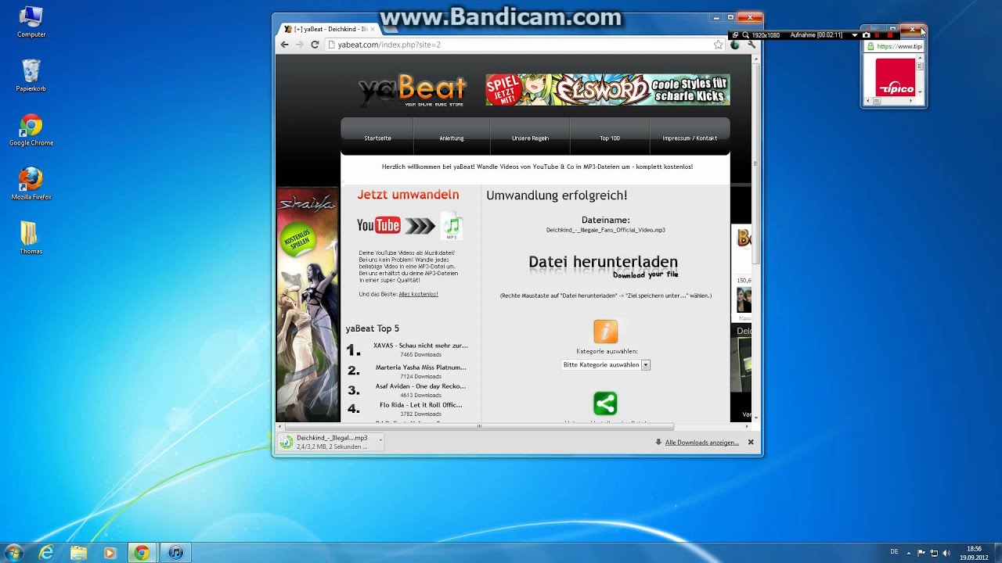
Task: Click the Windows Start button
Action: click(x=14, y=553)
